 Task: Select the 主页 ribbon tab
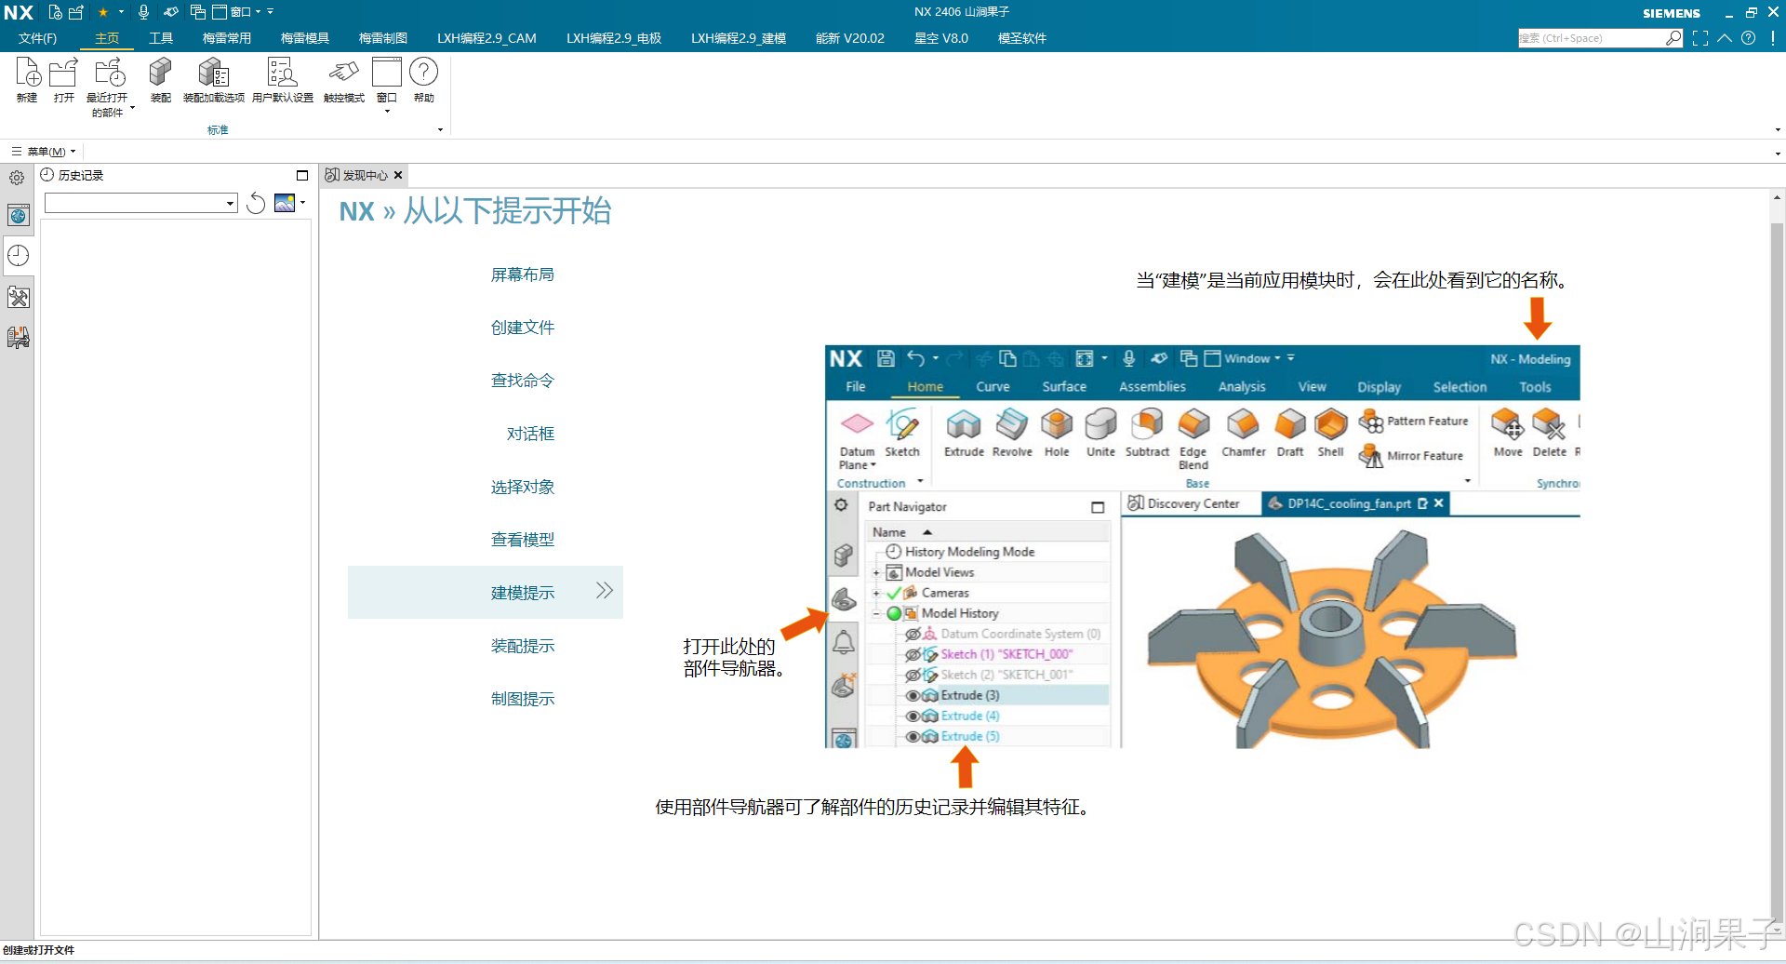tap(107, 38)
